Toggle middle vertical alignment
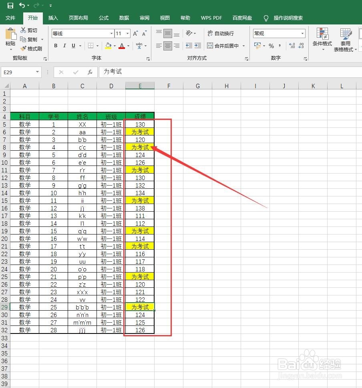Screen dimensions: 362x388 (x=168, y=33)
